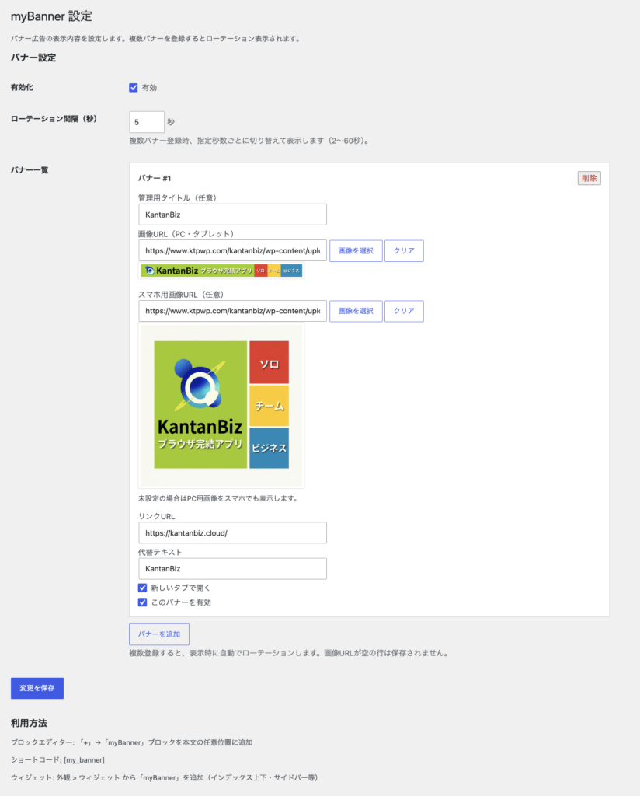Click the バナー一覧 label

tap(30, 170)
